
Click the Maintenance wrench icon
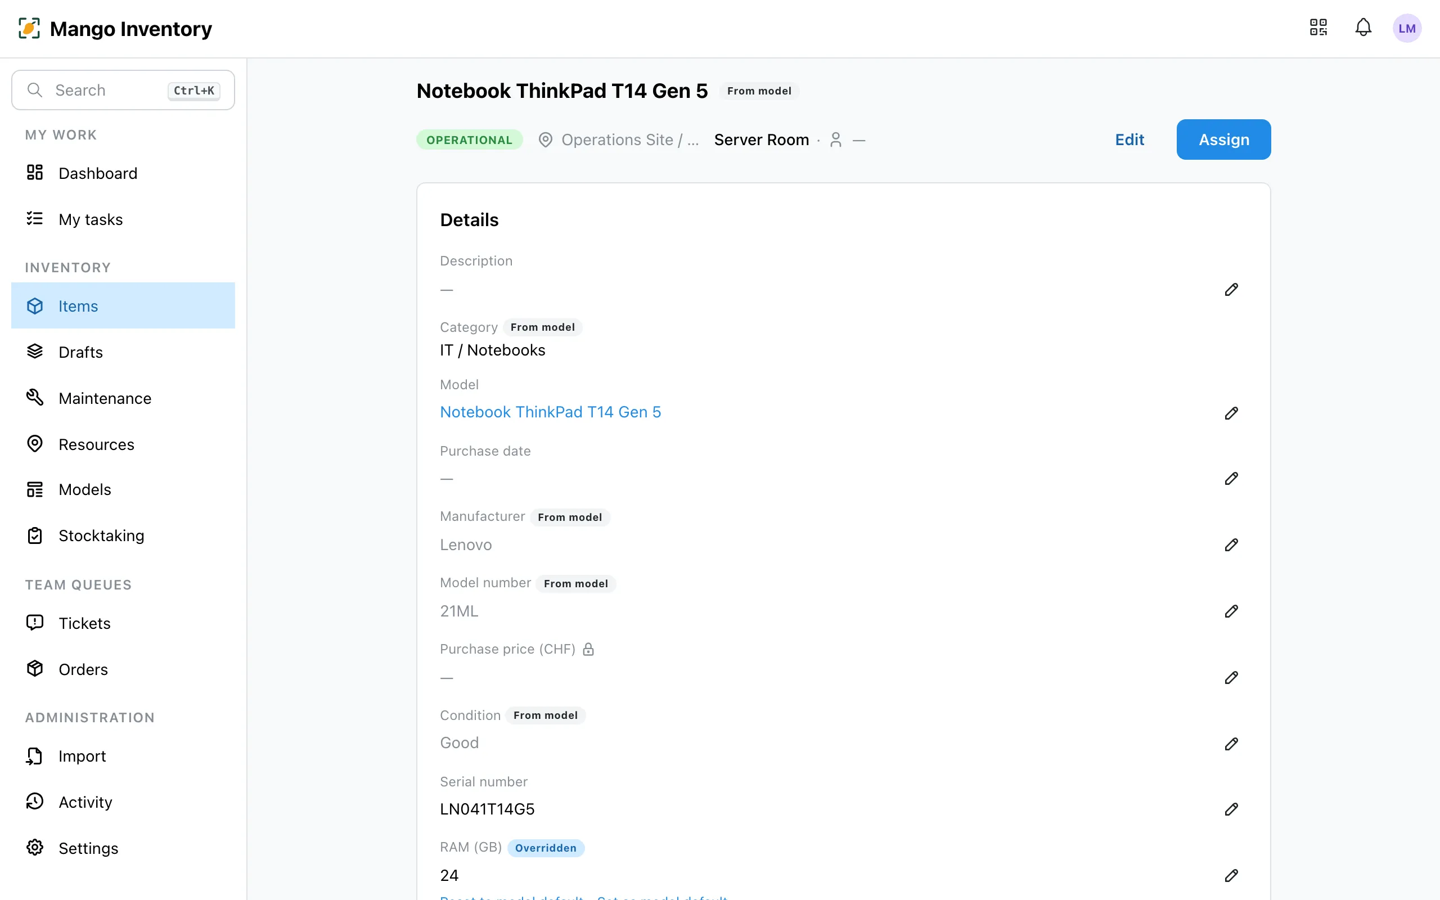(x=35, y=397)
